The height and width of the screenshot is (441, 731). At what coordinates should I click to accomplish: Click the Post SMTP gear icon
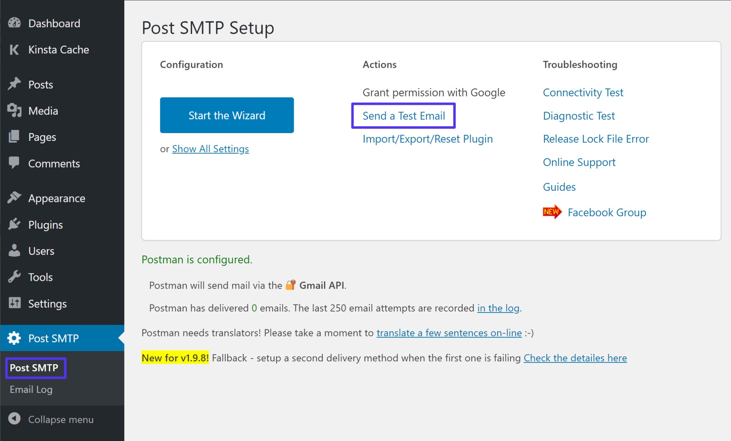coord(14,337)
